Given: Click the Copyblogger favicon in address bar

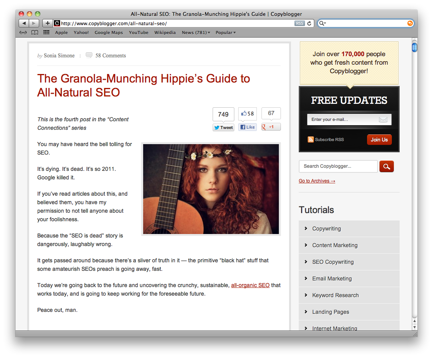Looking at the screenshot, I should [57, 24].
